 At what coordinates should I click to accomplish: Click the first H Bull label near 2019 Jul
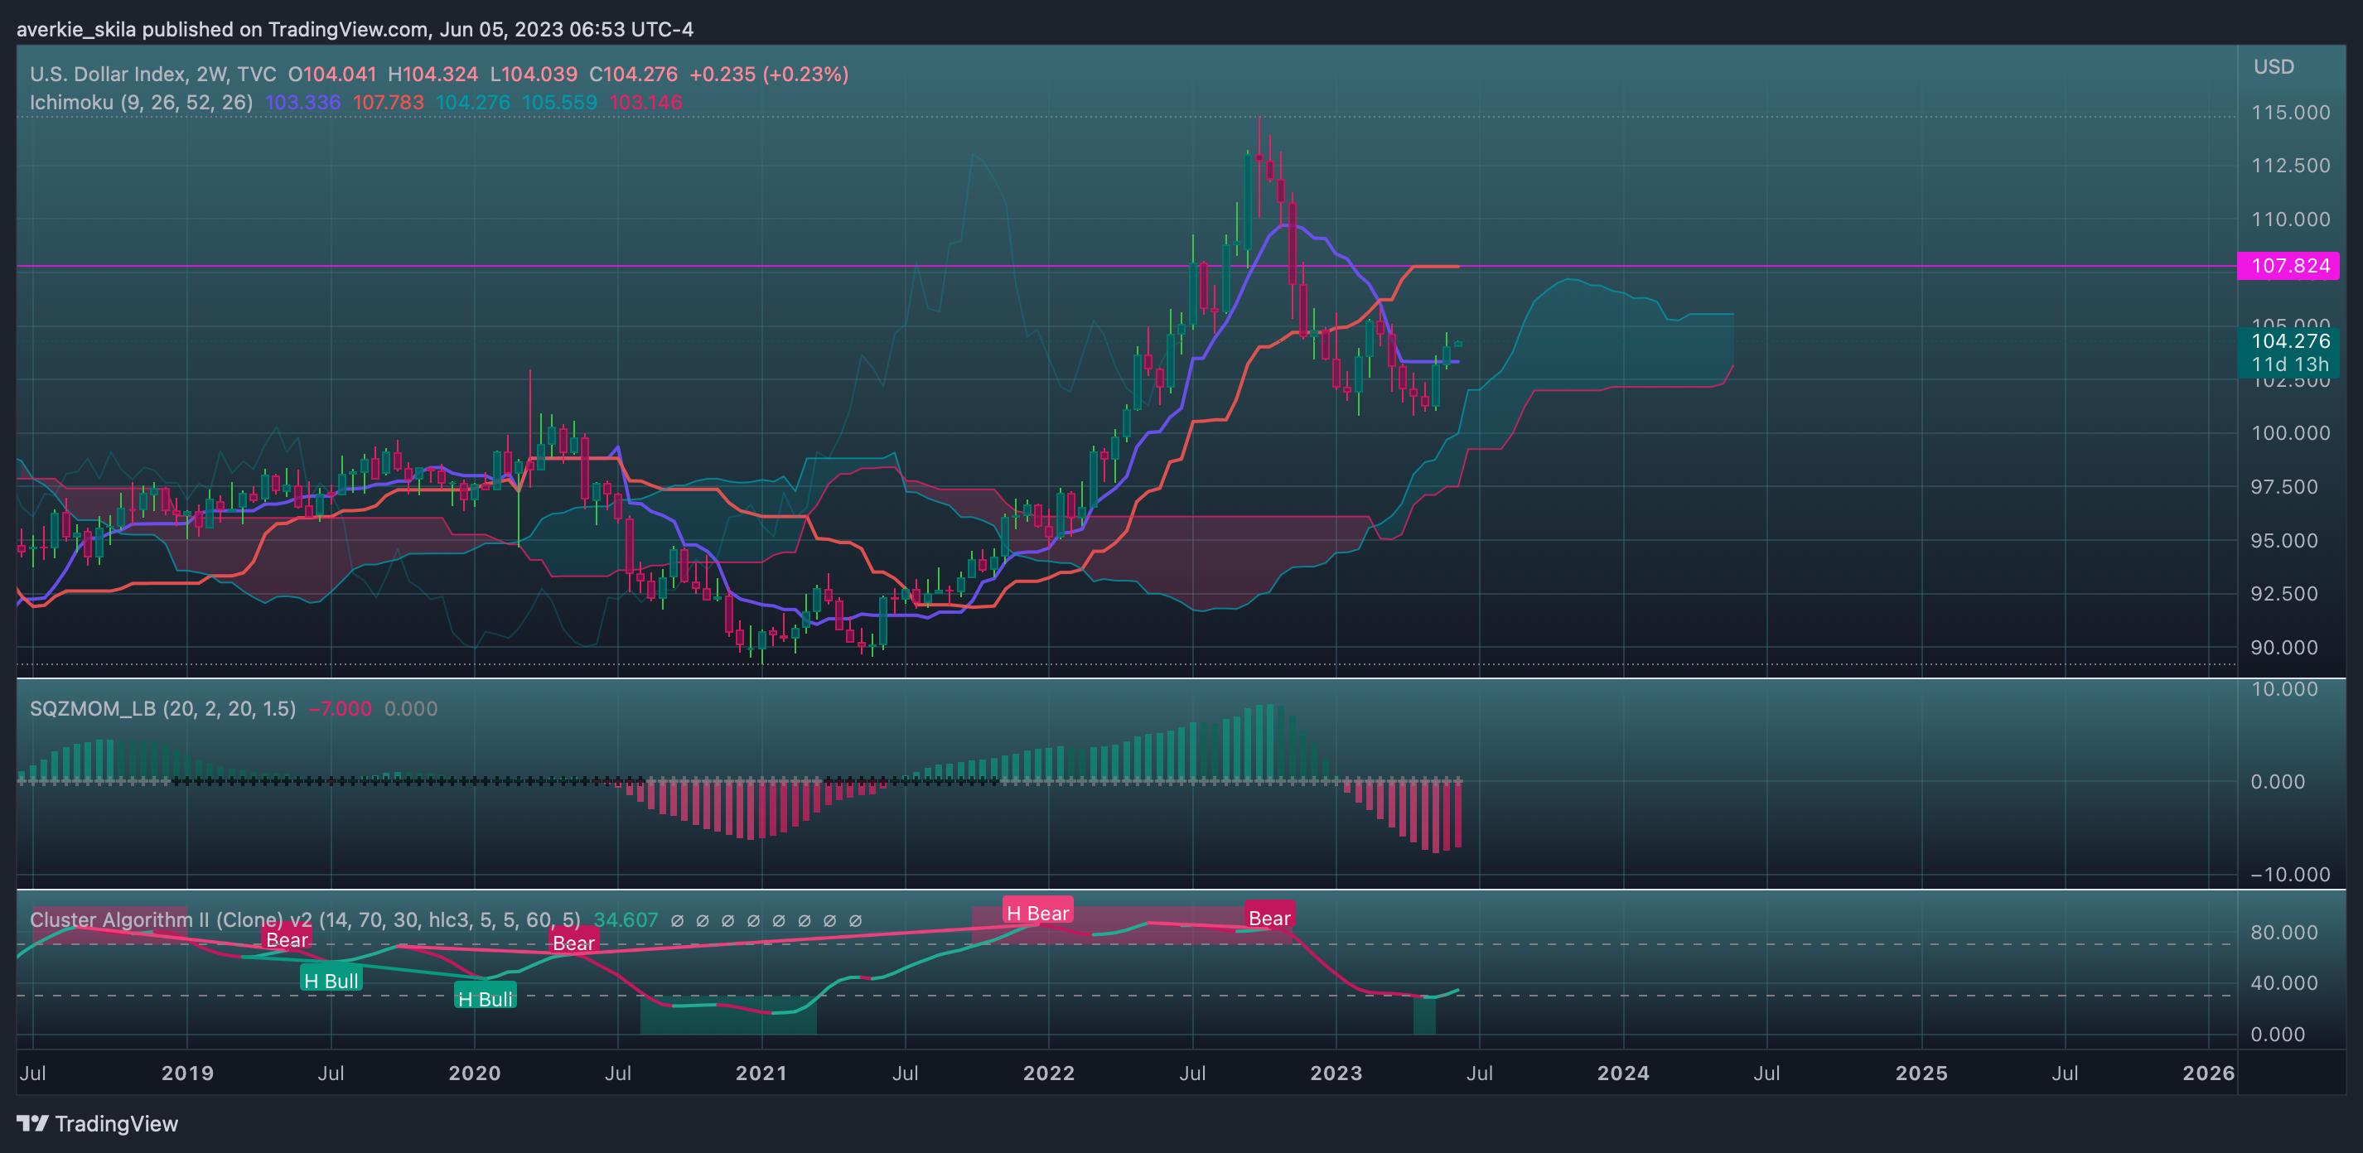pyautogui.click(x=331, y=981)
